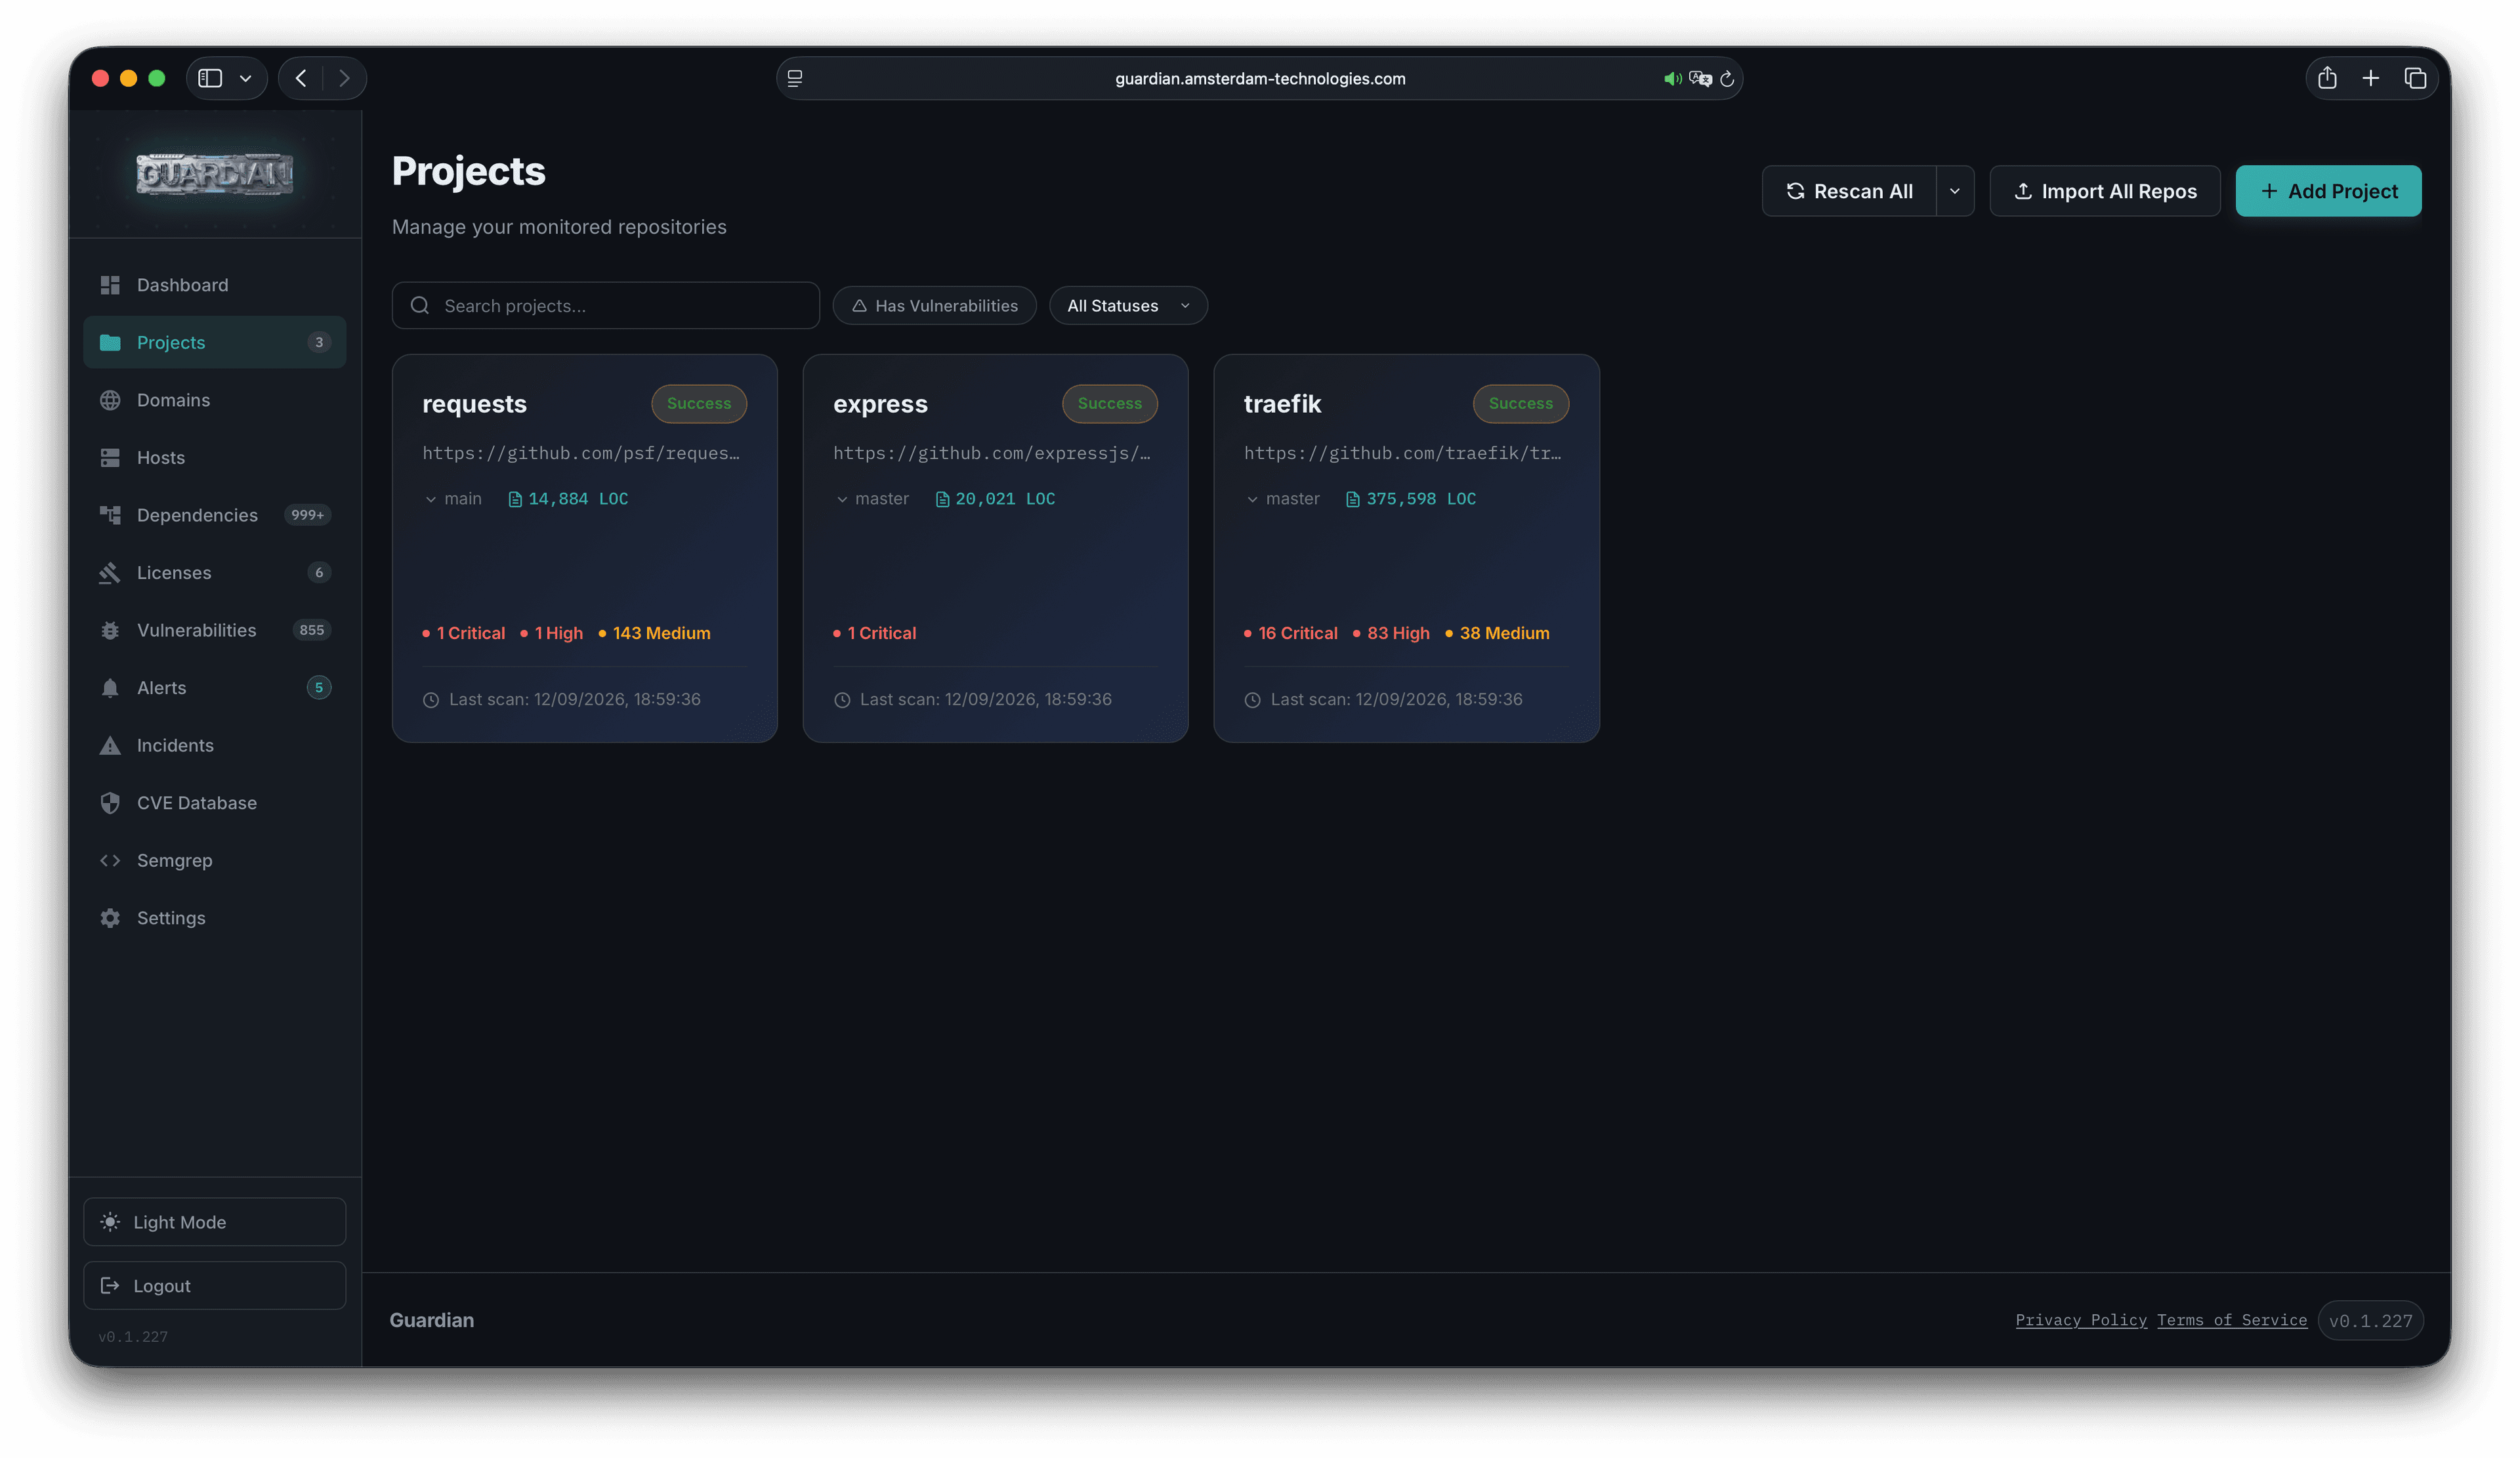2520x1458 pixels.
Task: Click the Settings gear icon
Action: (x=110, y=918)
